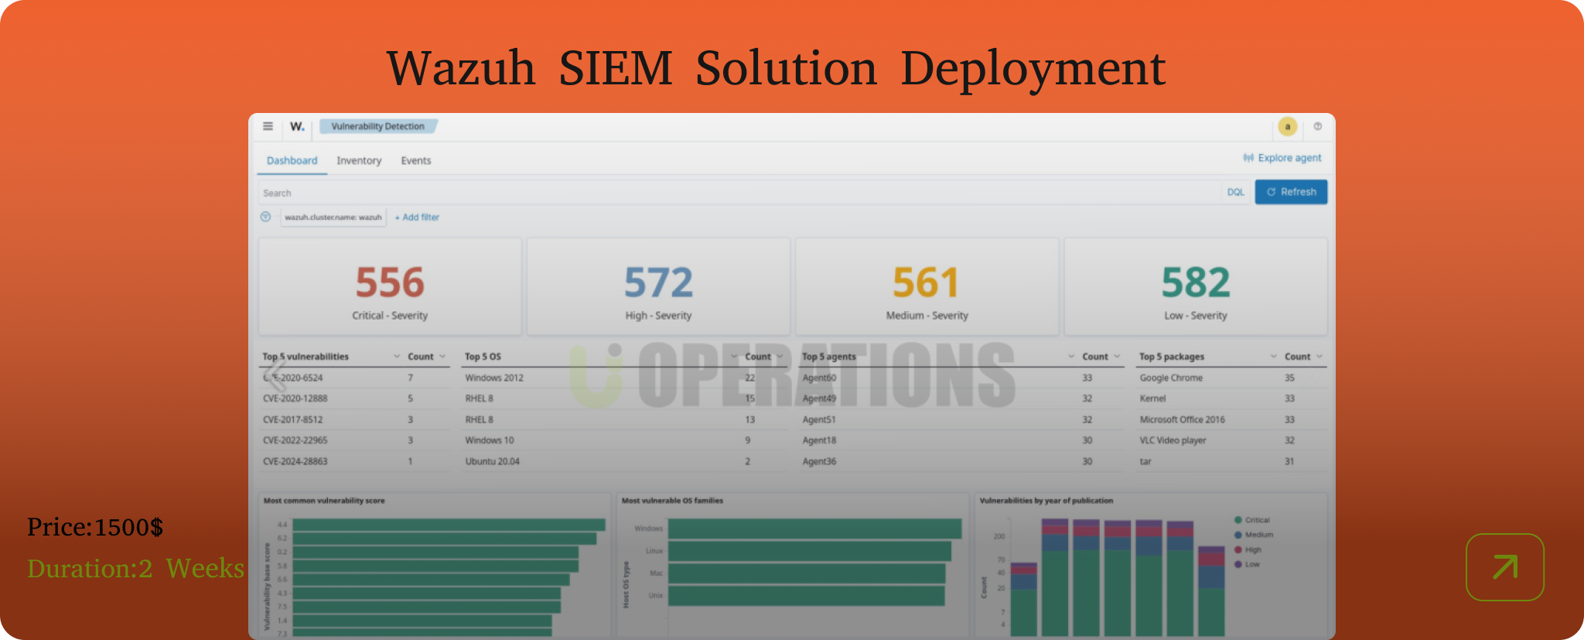
Task: Toggle the Low legend color dot
Action: click(x=1238, y=564)
